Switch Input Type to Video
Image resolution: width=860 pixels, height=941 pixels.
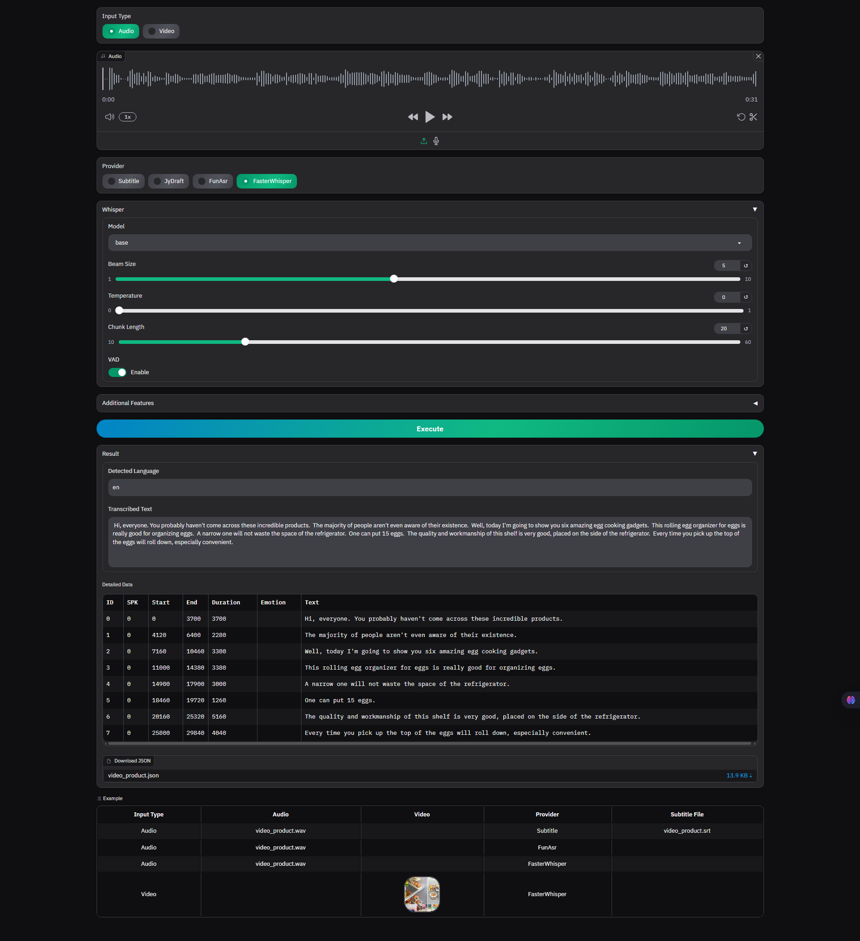tap(160, 31)
